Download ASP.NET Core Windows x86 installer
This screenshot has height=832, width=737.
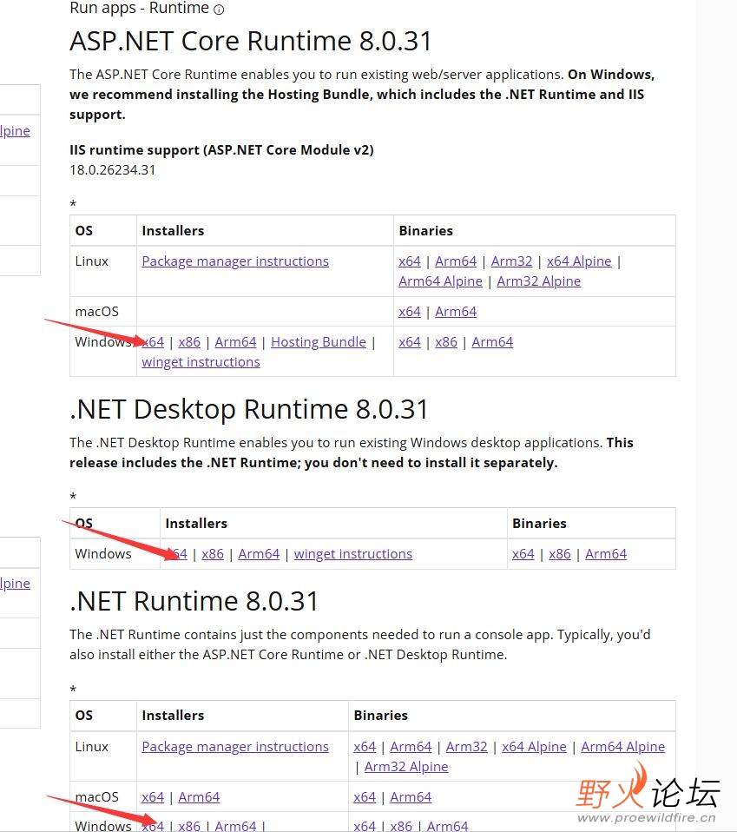pyautogui.click(x=189, y=341)
